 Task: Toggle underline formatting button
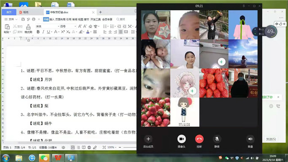click(48, 32)
